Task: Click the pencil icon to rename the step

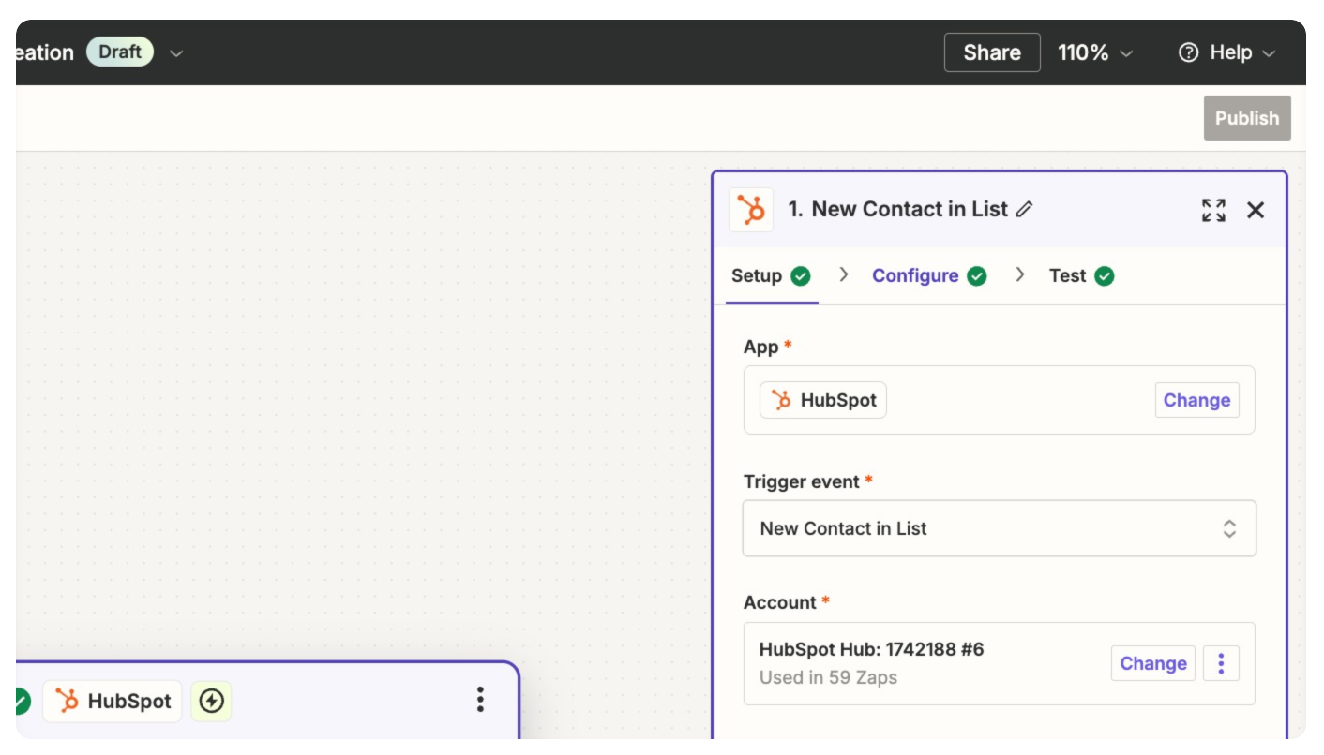Action: (x=1025, y=210)
